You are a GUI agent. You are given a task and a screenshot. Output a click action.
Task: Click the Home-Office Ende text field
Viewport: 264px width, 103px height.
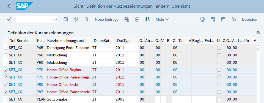tap(69, 85)
